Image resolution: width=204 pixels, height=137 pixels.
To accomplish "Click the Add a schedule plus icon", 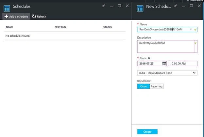I will click(x=6, y=16).
